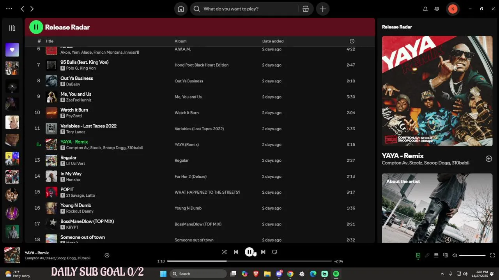The height and width of the screenshot is (280, 499).
Task: Skip to the previous track
Action: coord(236,252)
